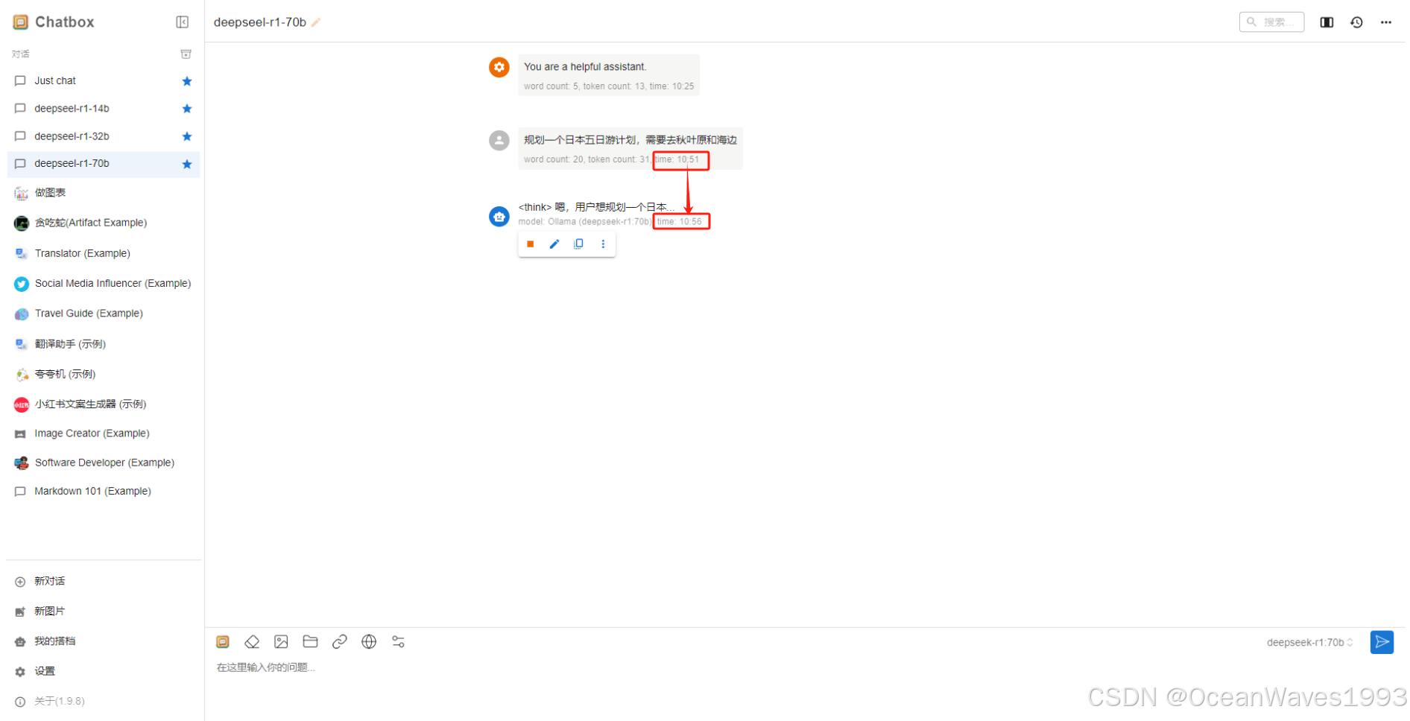
Task: Attach a link using chain icon
Action: 340,642
